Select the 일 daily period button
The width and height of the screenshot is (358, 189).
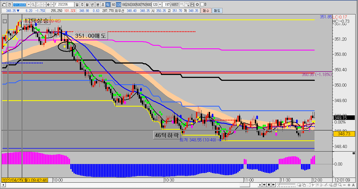pos(77,5)
